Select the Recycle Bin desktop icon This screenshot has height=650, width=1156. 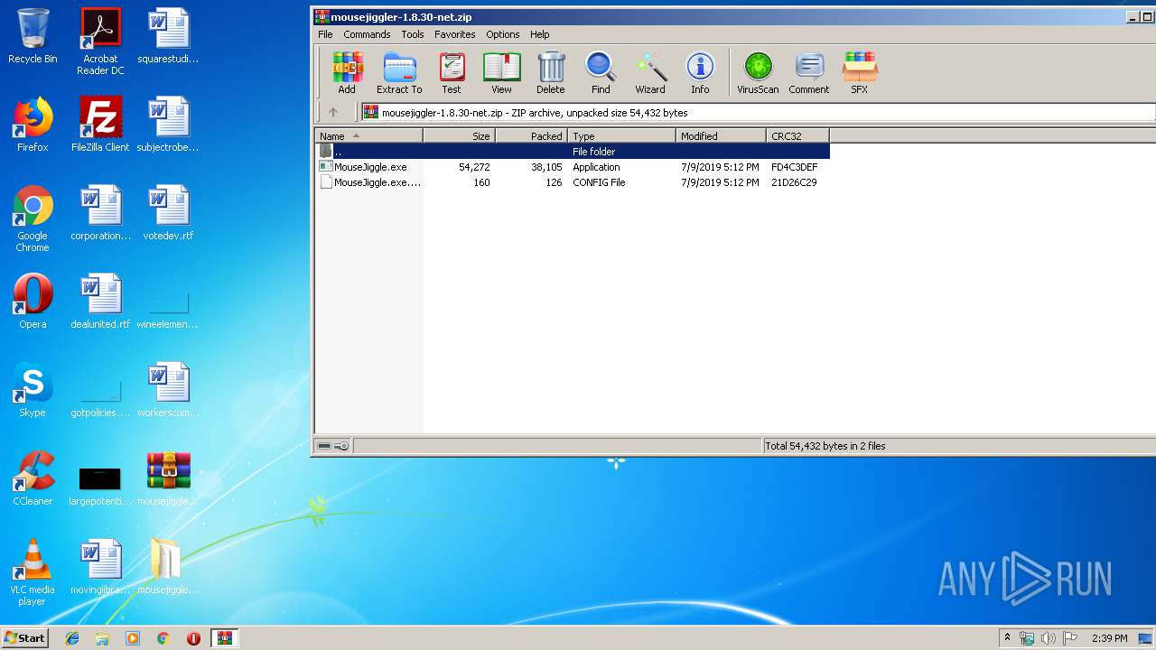(x=33, y=36)
